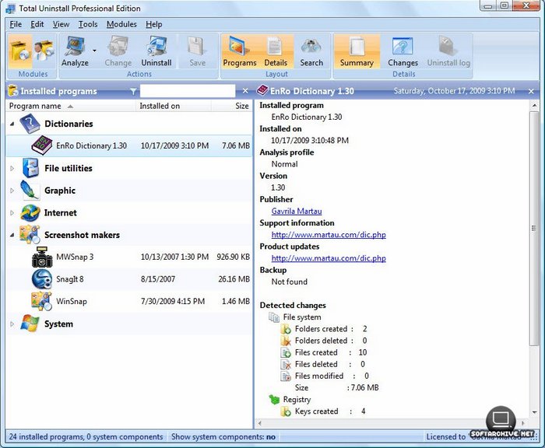
Task: Toggle the Programs layout button
Action: (x=240, y=51)
